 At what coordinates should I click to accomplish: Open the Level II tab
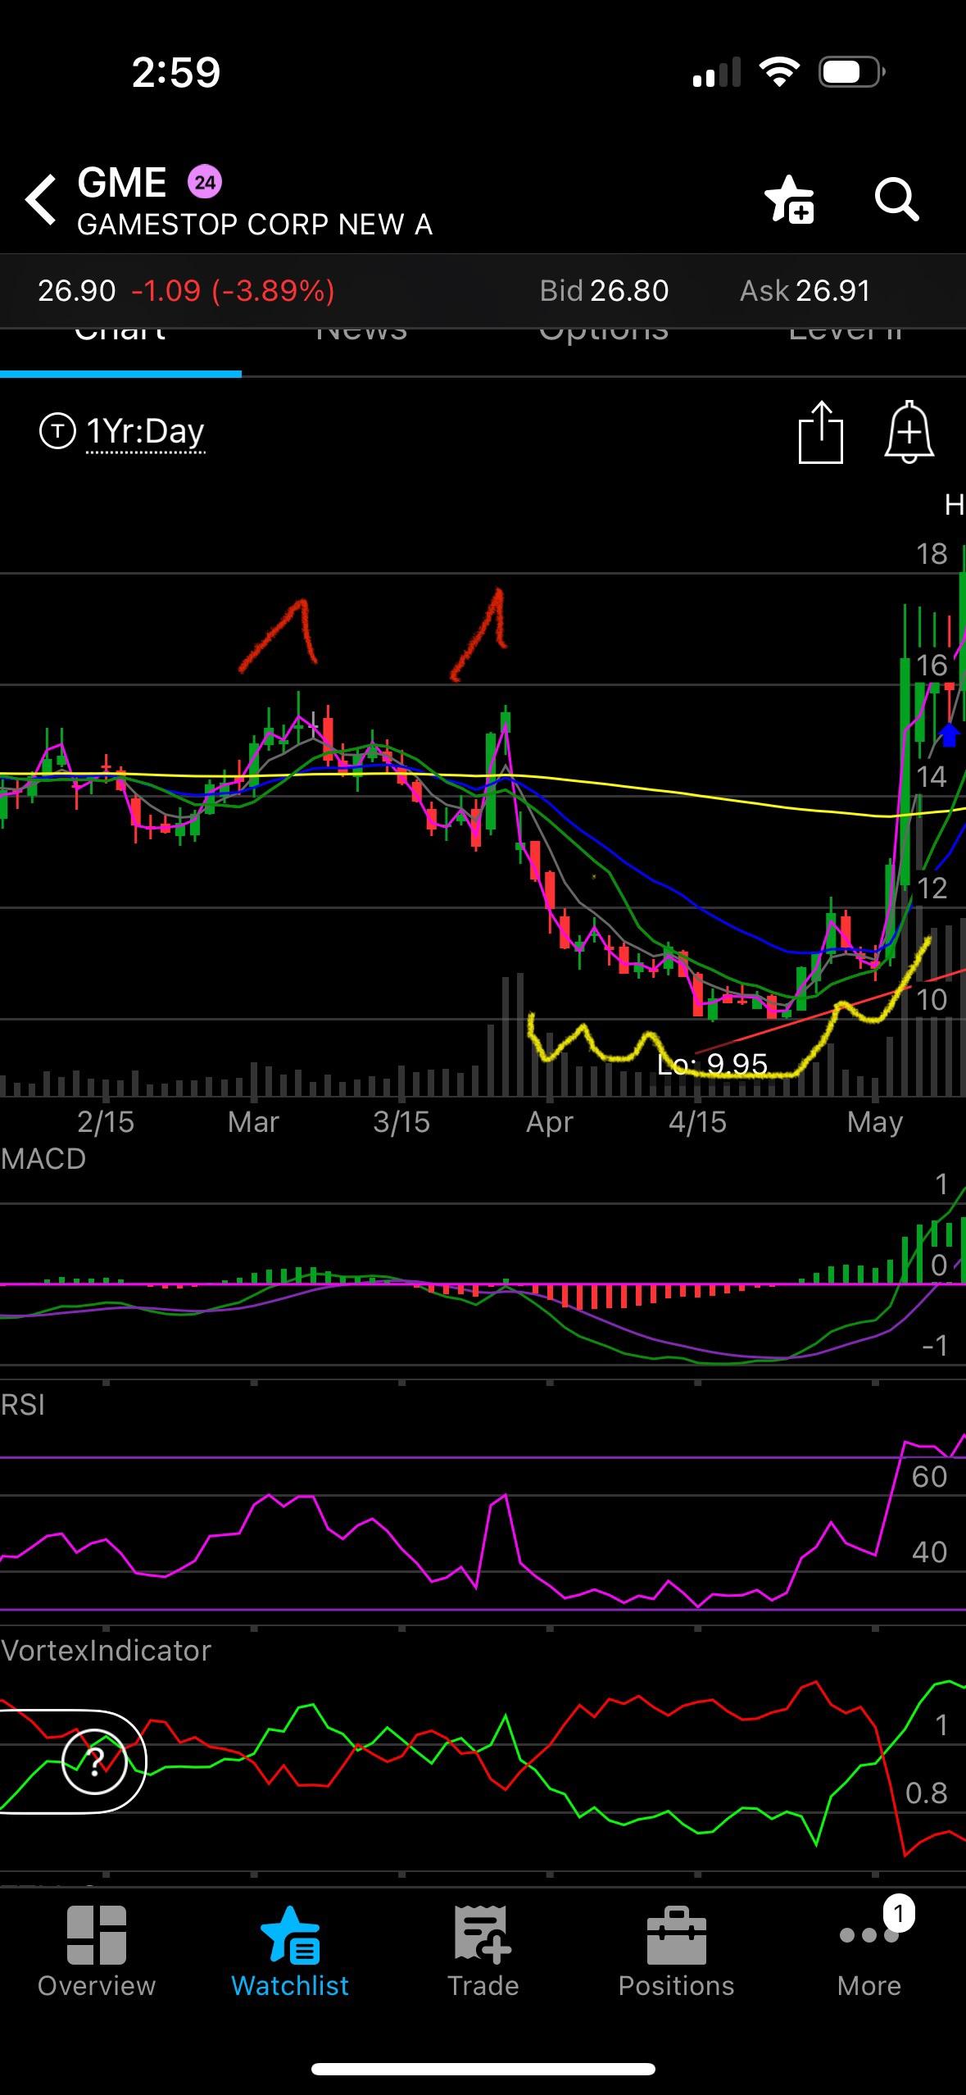845,338
